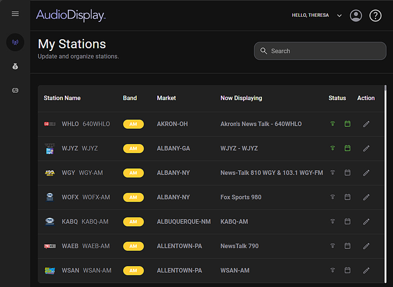
Task: Click the WJYZ station logo thumbnail
Action: click(50, 149)
